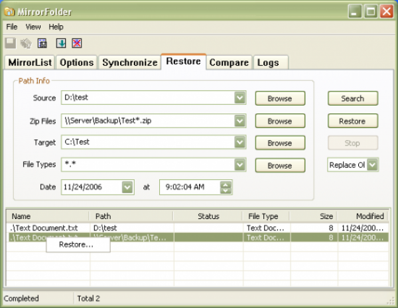Screen dimensions: 398x308
Task: Maximize the MirrorFolder window
Action: point(371,11)
